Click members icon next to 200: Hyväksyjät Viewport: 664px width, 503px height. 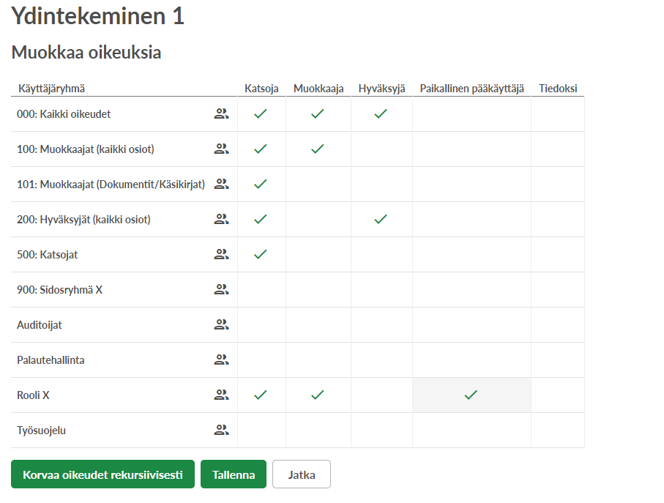coord(221,219)
